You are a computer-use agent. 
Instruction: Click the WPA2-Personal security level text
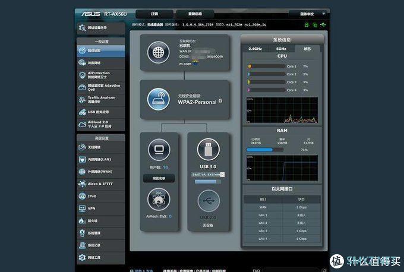[x=197, y=102]
